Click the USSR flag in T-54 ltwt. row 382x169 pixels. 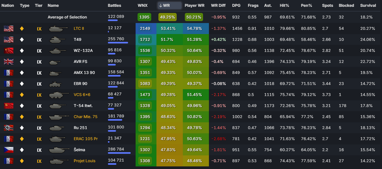8,106
